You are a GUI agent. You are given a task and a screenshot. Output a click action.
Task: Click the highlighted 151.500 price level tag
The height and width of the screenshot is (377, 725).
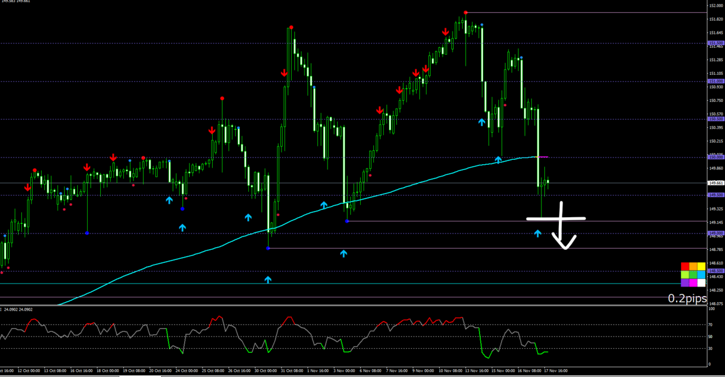(x=716, y=43)
